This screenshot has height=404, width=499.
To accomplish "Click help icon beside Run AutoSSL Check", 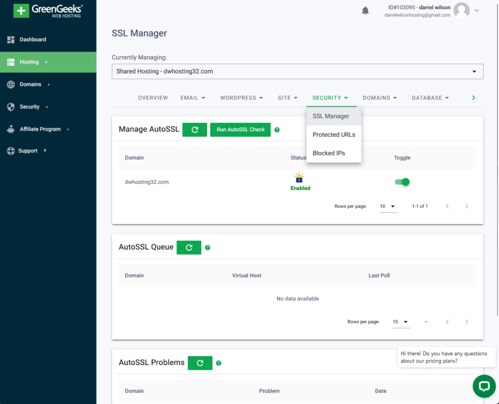I will tap(277, 130).
